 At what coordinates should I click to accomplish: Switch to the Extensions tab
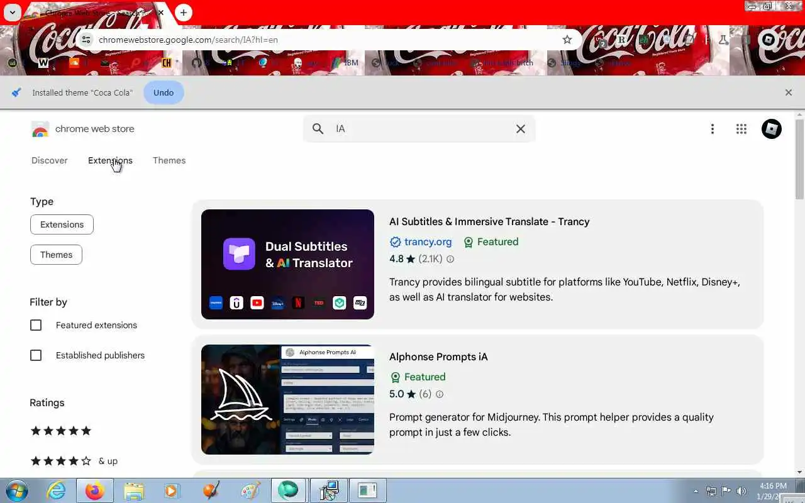click(x=110, y=160)
